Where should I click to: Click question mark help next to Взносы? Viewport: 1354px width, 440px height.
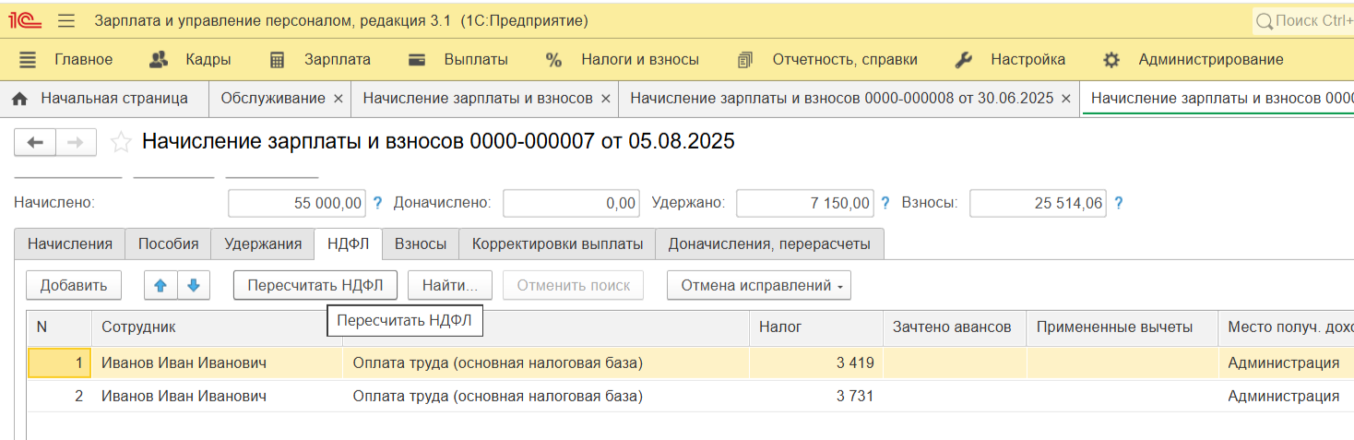tap(1119, 203)
